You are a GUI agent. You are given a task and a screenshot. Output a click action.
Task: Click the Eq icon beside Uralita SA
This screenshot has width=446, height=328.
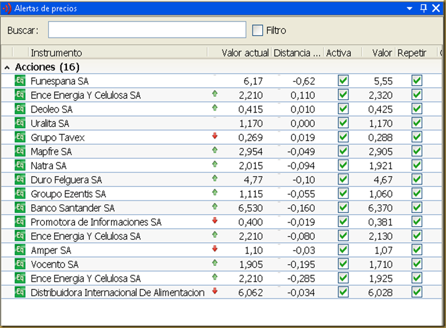(x=20, y=123)
